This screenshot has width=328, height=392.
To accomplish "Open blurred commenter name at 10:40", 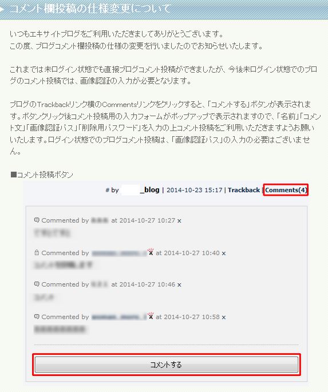I will point(119,254).
